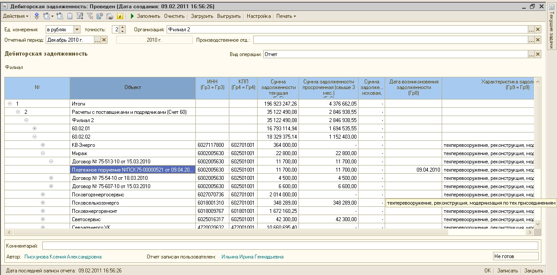
Task: Click the table's vertical scrollbar down arrow
Action: click(537, 224)
